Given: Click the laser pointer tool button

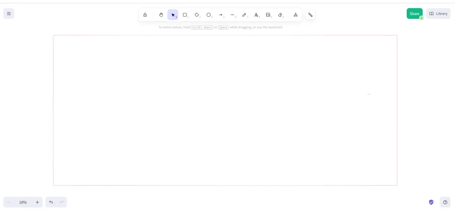Looking at the screenshot, I should tap(310, 15).
